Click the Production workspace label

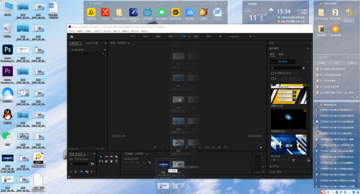click(234, 36)
